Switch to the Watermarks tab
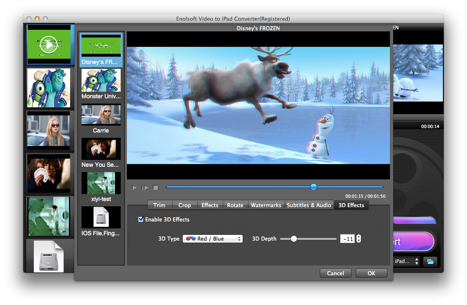 tap(266, 205)
